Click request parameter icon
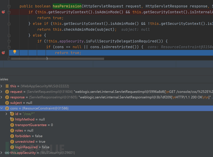The image size is (213, 157). tap(7, 92)
